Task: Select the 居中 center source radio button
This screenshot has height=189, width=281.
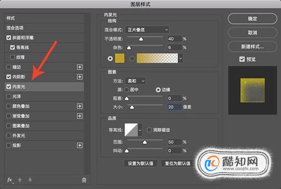Action: point(127,90)
